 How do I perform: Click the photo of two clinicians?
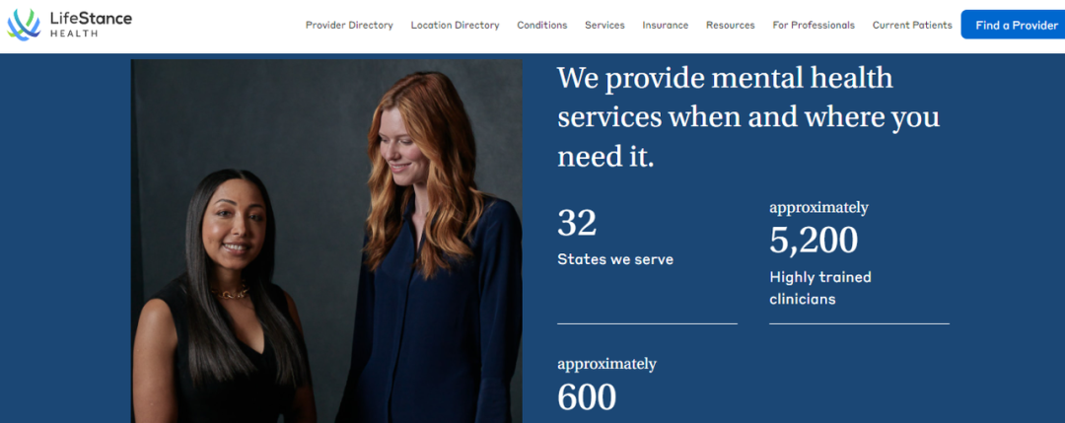[x=326, y=241]
